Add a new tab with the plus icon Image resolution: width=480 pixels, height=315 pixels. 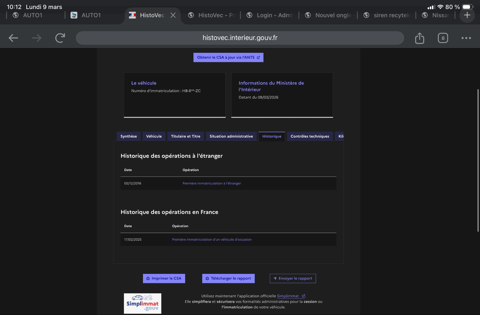[x=467, y=15]
